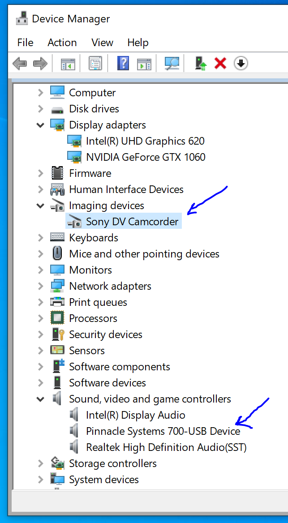The image size is (288, 523).
Task: Click Show/Hide console tree icon
Action: [68, 64]
